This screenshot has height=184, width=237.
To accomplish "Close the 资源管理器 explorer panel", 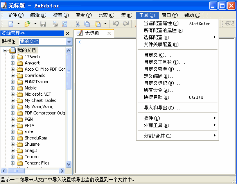I will tap(68, 33).
